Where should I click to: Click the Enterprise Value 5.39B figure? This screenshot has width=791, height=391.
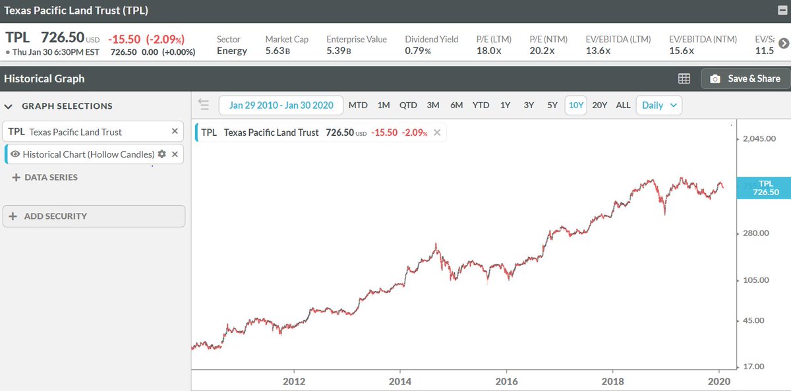point(338,51)
